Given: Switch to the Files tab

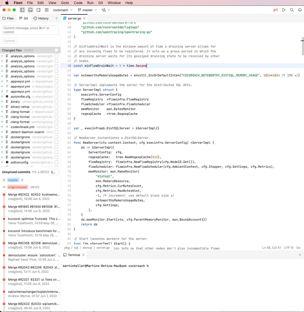Looking at the screenshot, I should point(8,18).
